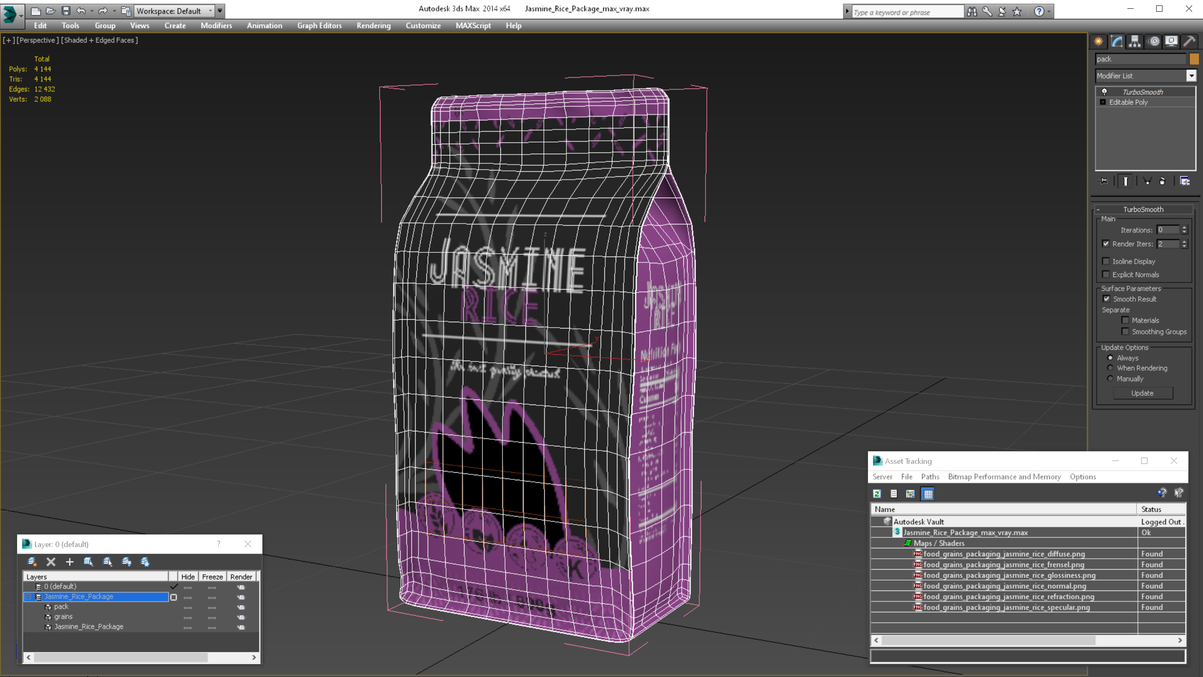Image resolution: width=1203 pixels, height=677 pixels.
Task: Click the Name column header in Asset Tracking
Action: tap(1004, 509)
